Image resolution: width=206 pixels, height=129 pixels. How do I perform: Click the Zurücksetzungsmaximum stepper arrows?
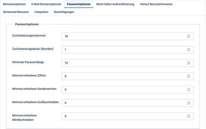point(188,36)
